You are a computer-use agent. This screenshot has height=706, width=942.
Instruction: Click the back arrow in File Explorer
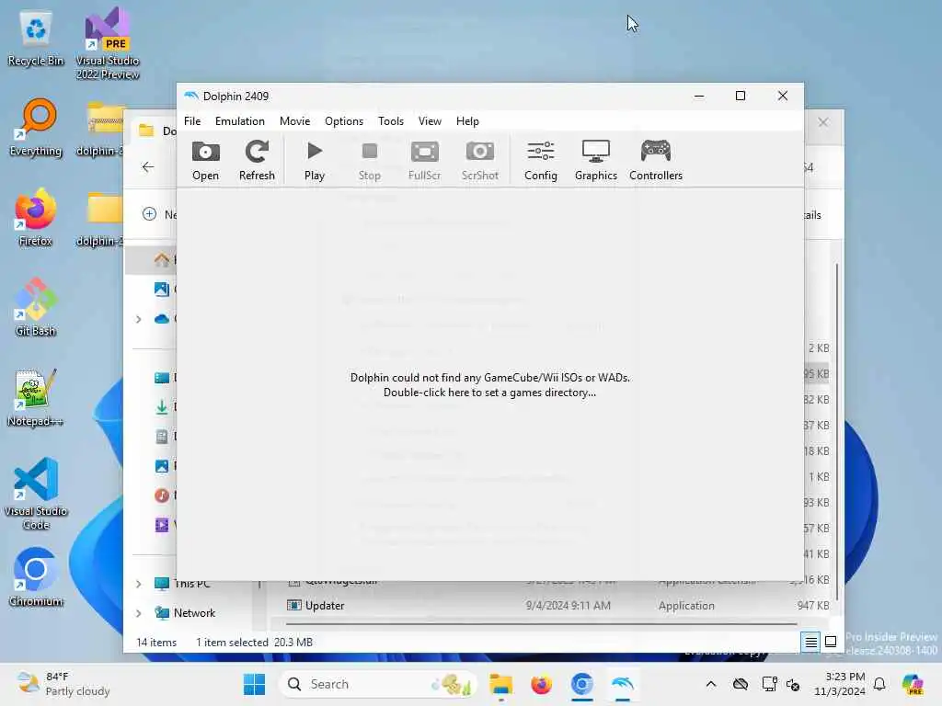tap(148, 167)
